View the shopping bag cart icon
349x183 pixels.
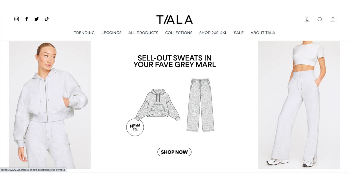333,20
